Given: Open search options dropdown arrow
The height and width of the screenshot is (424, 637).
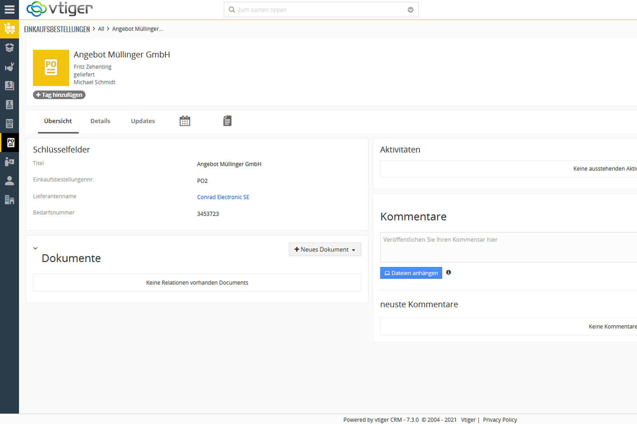Looking at the screenshot, I should [x=410, y=10].
